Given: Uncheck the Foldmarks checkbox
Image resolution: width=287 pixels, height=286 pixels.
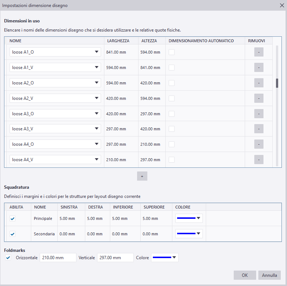Looking at the screenshot, I should pos(8,258).
